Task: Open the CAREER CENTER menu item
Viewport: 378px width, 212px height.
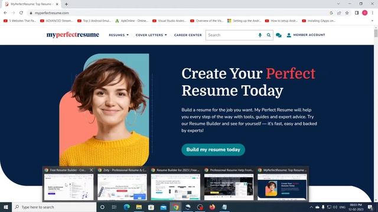Action: click(188, 35)
